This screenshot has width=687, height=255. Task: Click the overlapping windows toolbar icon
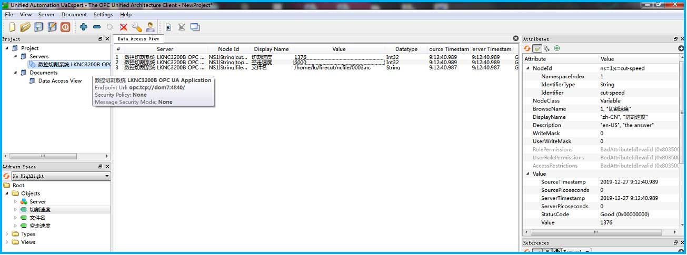click(x=195, y=27)
